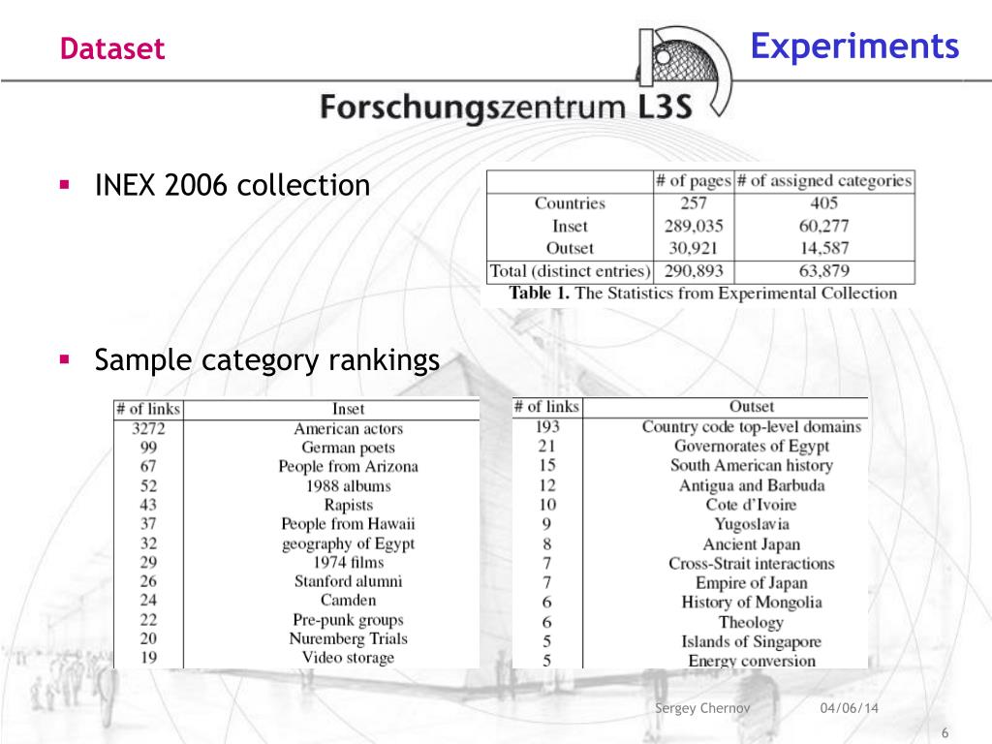The image size is (992, 744).
Task: Click the slide number 6
Action: [x=945, y=732]
